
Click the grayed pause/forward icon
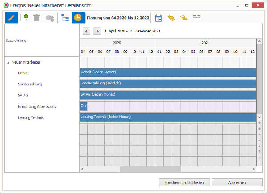[x=50, y=18]
